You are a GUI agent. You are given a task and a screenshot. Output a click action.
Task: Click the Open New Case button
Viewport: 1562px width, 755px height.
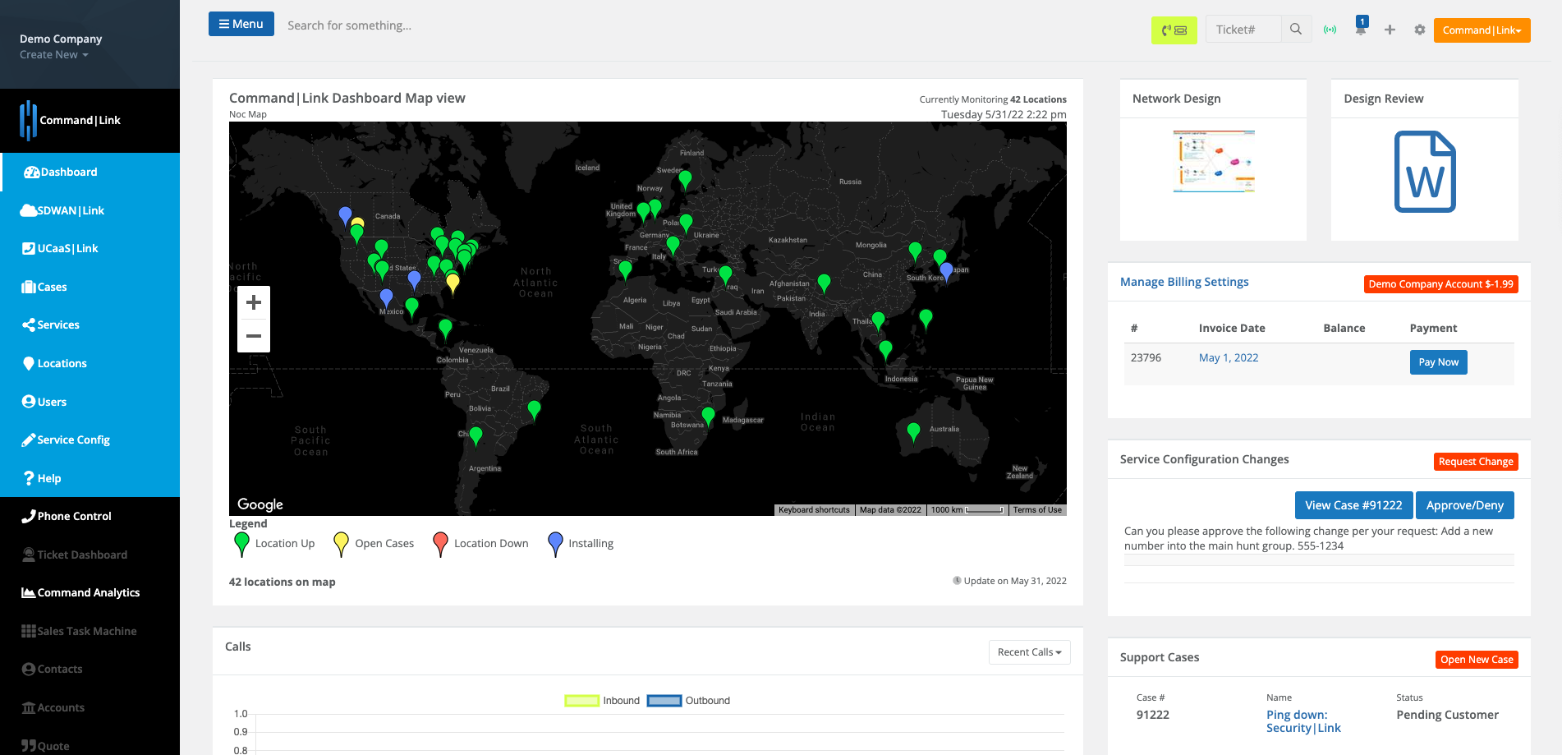click(1477, 660)
